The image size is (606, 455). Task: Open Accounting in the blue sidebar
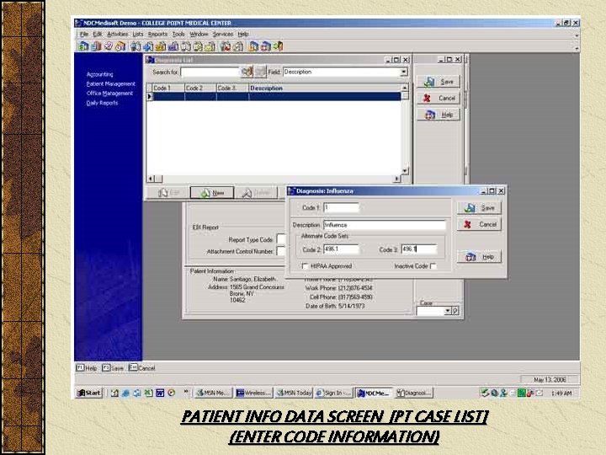(99, 74)
